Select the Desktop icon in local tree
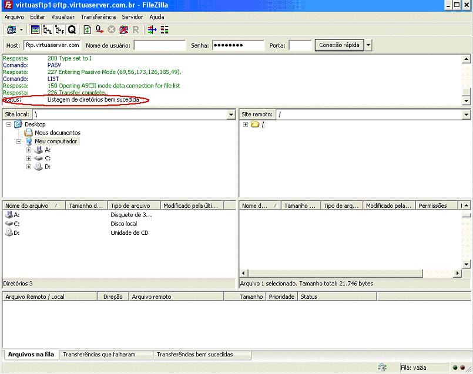Viewport: 473px width, 374px height. [x=18, y=124]
